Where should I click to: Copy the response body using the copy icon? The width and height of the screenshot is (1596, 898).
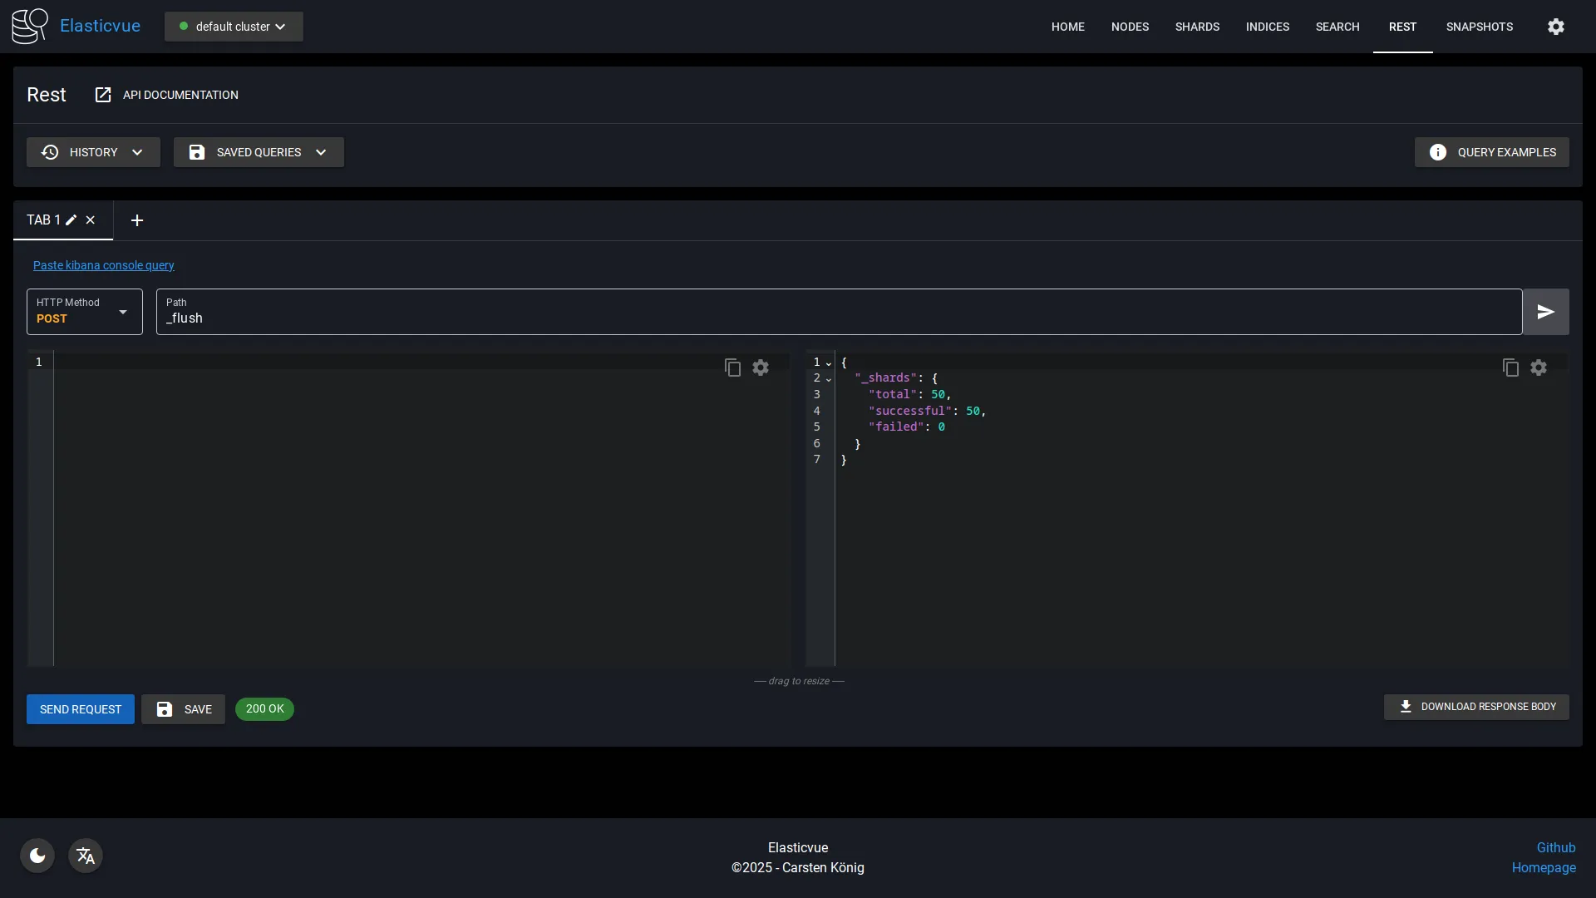(1510, 367)
